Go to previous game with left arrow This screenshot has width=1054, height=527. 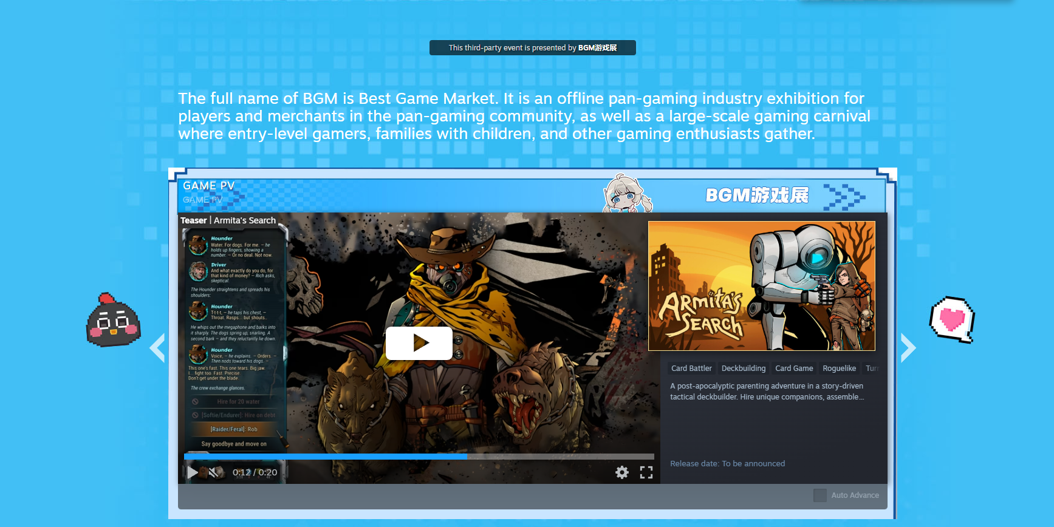[157, 348]
